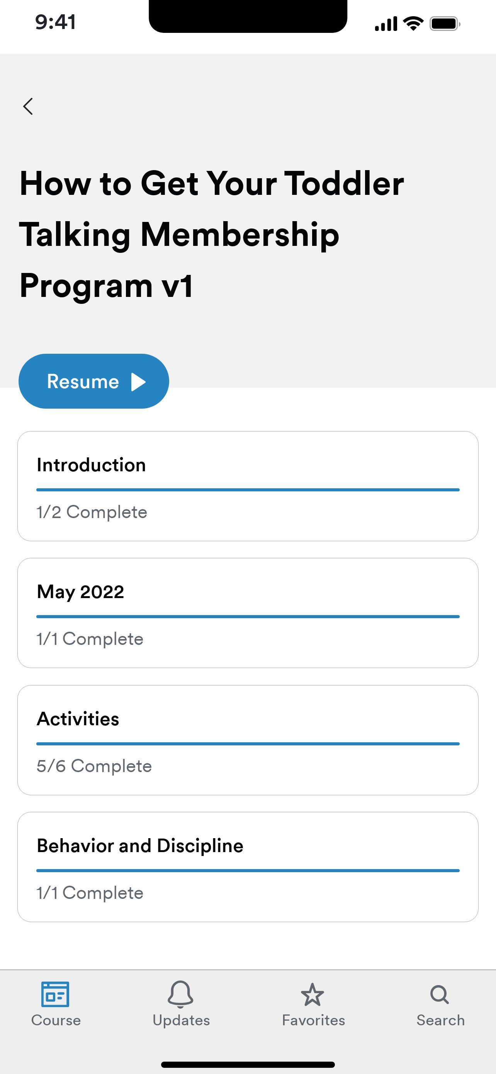The height and width of the screenshot is (1074, 496).
Task: Tap the battery status icon
Action: click(x=445, y=24)
